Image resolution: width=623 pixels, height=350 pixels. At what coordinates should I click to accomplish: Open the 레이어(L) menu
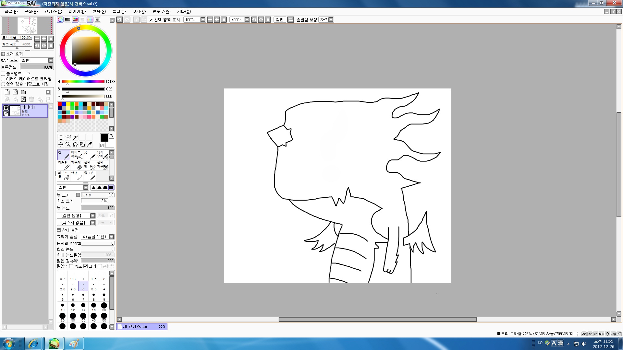pyautogui.click(x=77, y=11)
